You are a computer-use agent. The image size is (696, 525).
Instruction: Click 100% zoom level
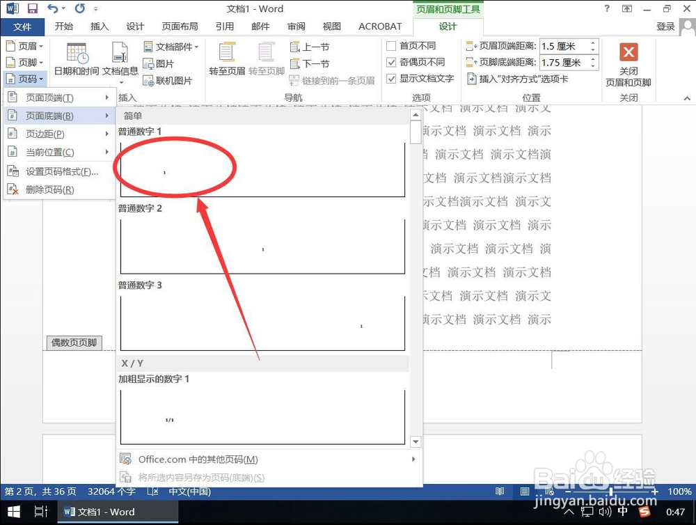679,492
